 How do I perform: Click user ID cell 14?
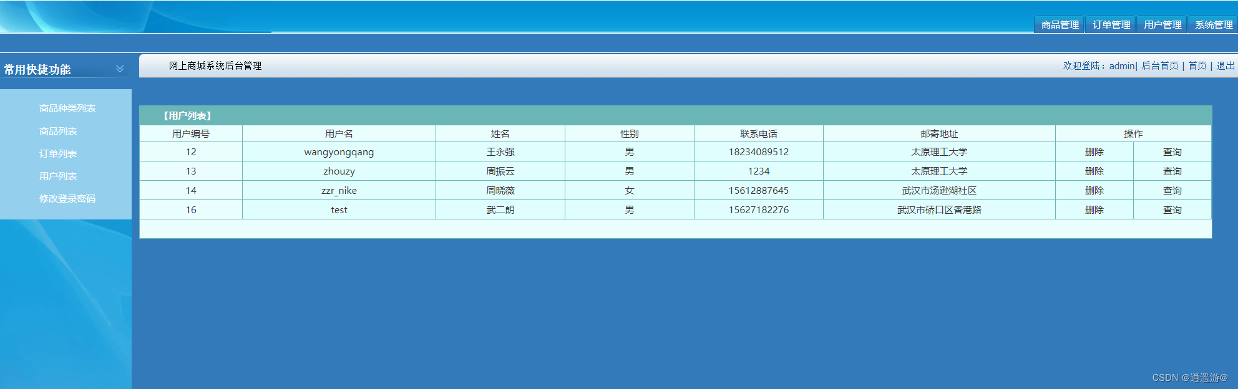pyautogui.click(x=191, y=191)
